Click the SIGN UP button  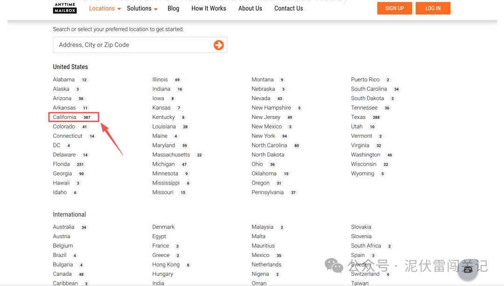point(394,8)
